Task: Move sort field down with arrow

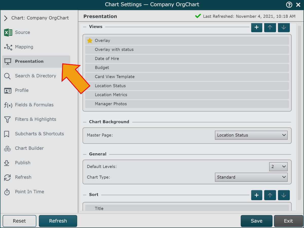Action: [x=284, y=195]
